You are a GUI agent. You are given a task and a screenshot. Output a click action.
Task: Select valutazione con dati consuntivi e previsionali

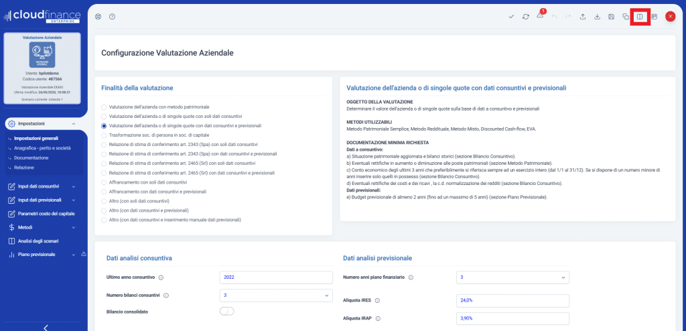coord(104,126)
